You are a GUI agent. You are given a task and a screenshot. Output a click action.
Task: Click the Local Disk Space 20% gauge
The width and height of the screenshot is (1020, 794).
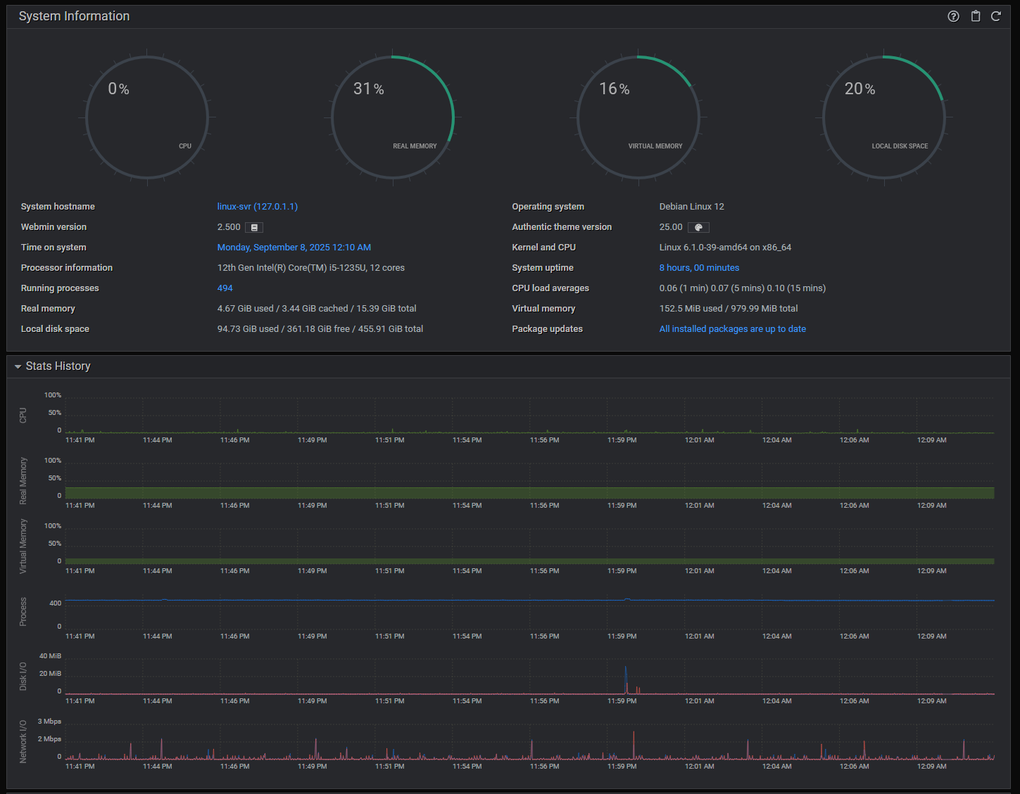tap(884, 117)
